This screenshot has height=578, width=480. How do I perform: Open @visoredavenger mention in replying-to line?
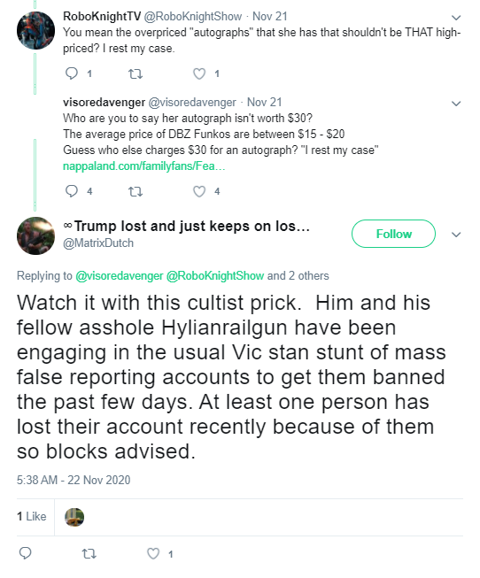(x=120, y=276)
